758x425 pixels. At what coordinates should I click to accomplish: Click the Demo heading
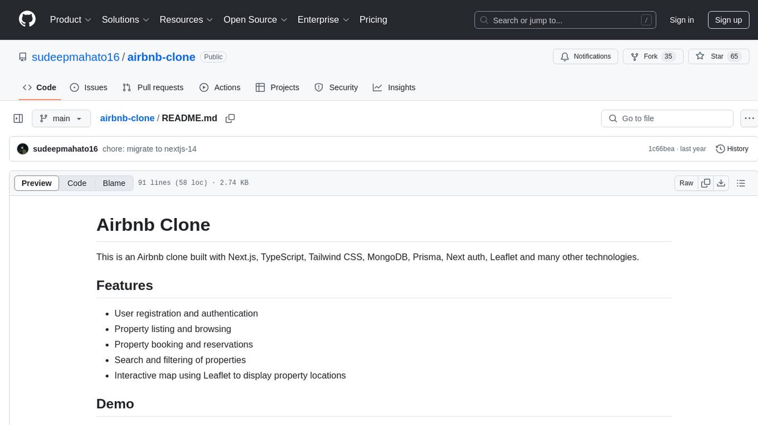(115, 404)
